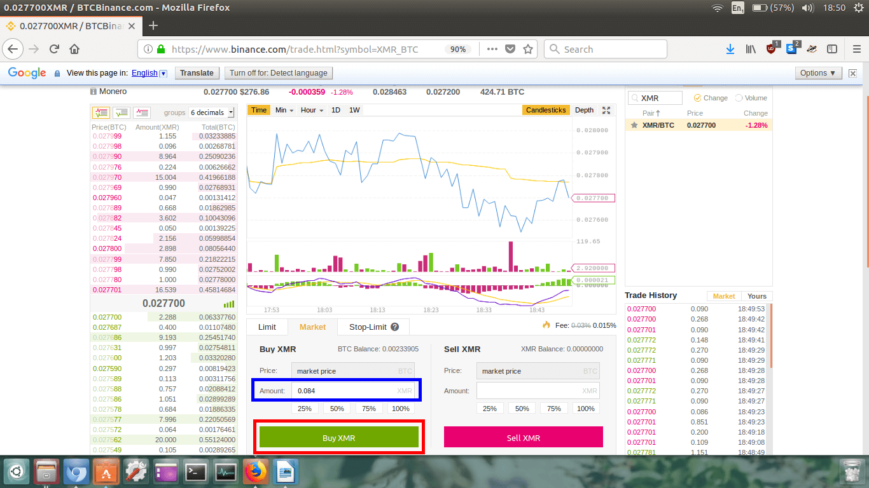Launch Terminal from the dock
Image resolution: width=869 pixels, height=488 pixels.
tap(196, 472)
